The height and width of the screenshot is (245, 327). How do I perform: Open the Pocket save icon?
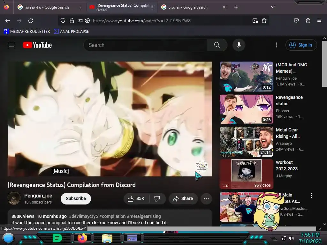(296, 20)
